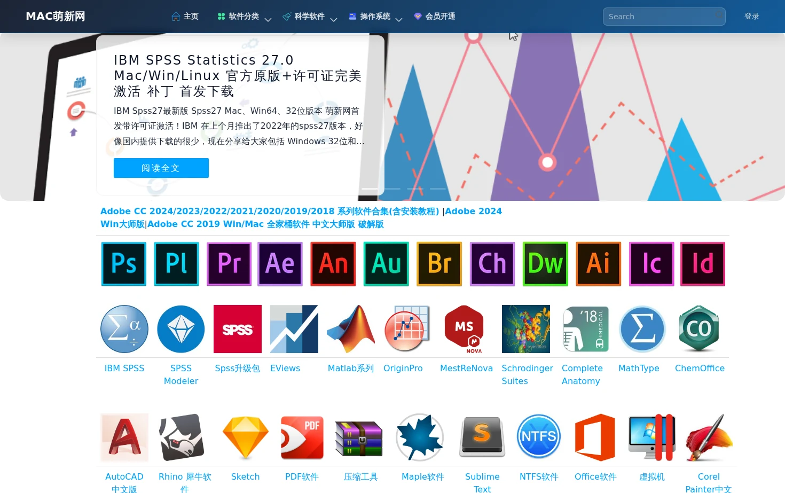This screenshot has height=493, width=785.
Task: Open the Audition (Au) icon
Action: (386, 264)
